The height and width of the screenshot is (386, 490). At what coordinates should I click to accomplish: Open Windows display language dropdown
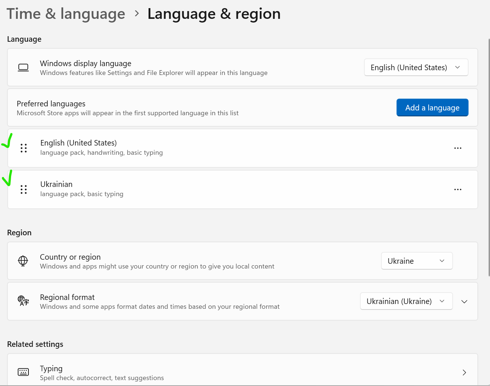pyautogui.click(x=416, y=68)
